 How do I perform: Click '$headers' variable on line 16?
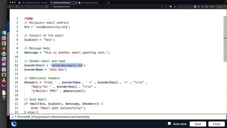pos(31,82)
